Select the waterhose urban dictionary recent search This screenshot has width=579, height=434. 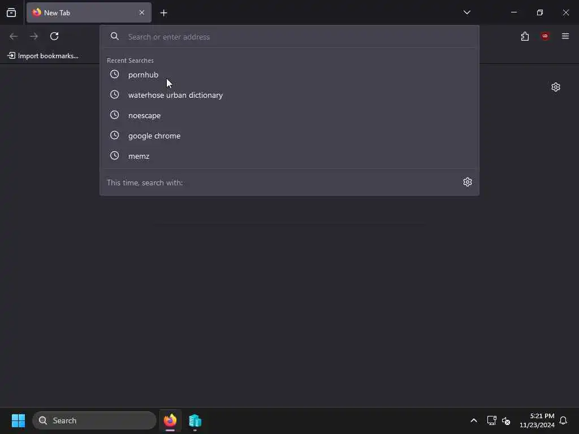tap(289, 95)
